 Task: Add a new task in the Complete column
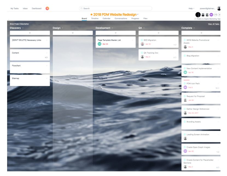[x=202, y=33]
